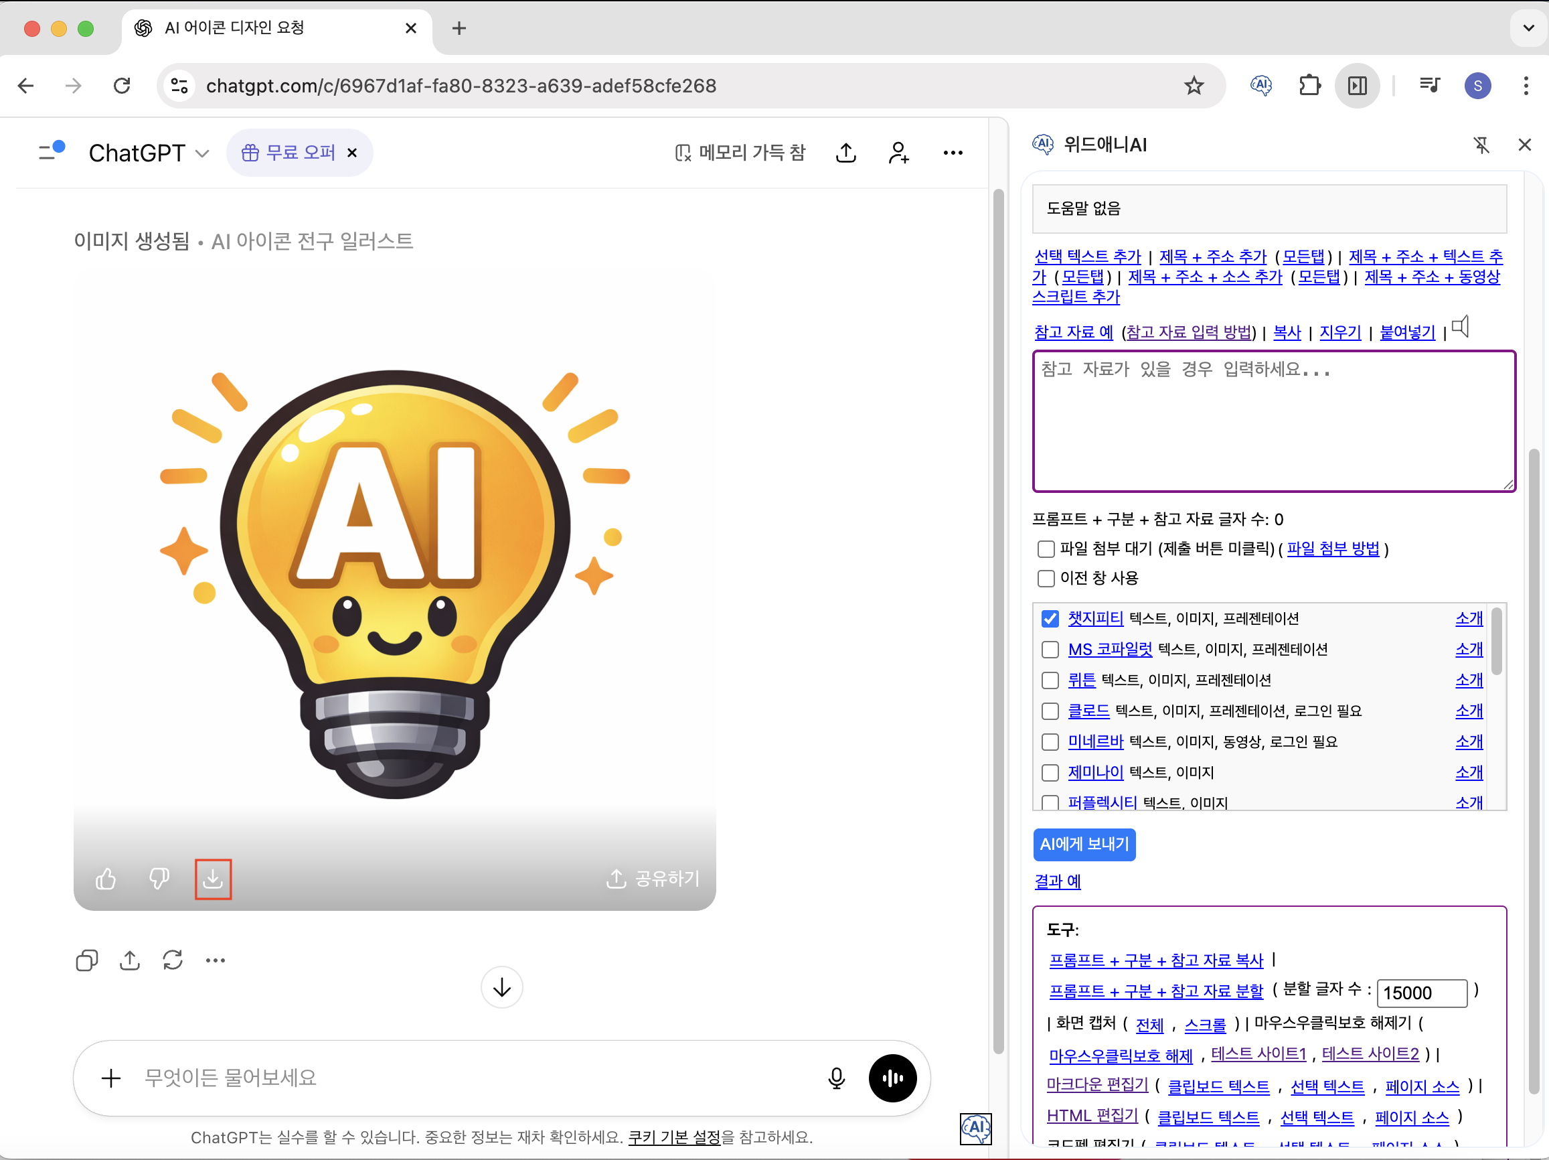The width and height of the screenshot is (1549, 1160).
Task: Copy the response with copy icon
Action: coord(87,960)
